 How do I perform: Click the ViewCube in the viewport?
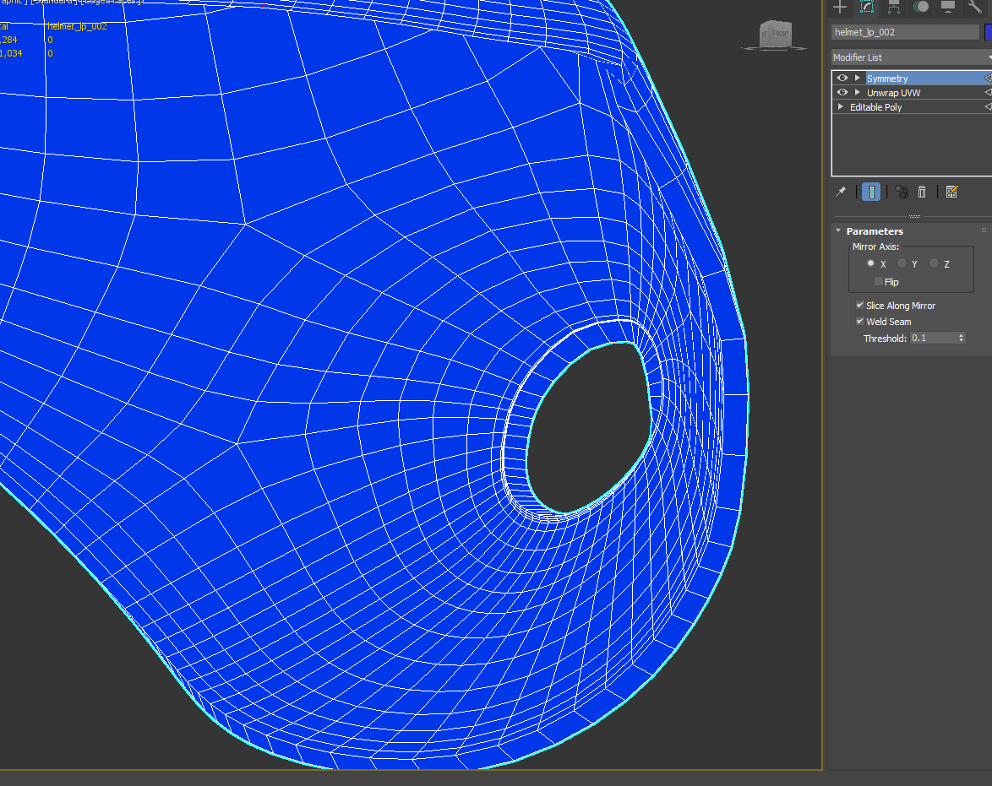pyautogui.click(x=774, y=35)
